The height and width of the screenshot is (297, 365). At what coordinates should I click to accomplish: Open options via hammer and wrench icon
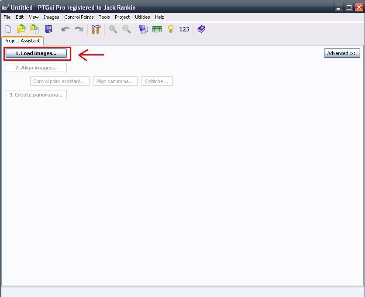(x=96, y=29)
